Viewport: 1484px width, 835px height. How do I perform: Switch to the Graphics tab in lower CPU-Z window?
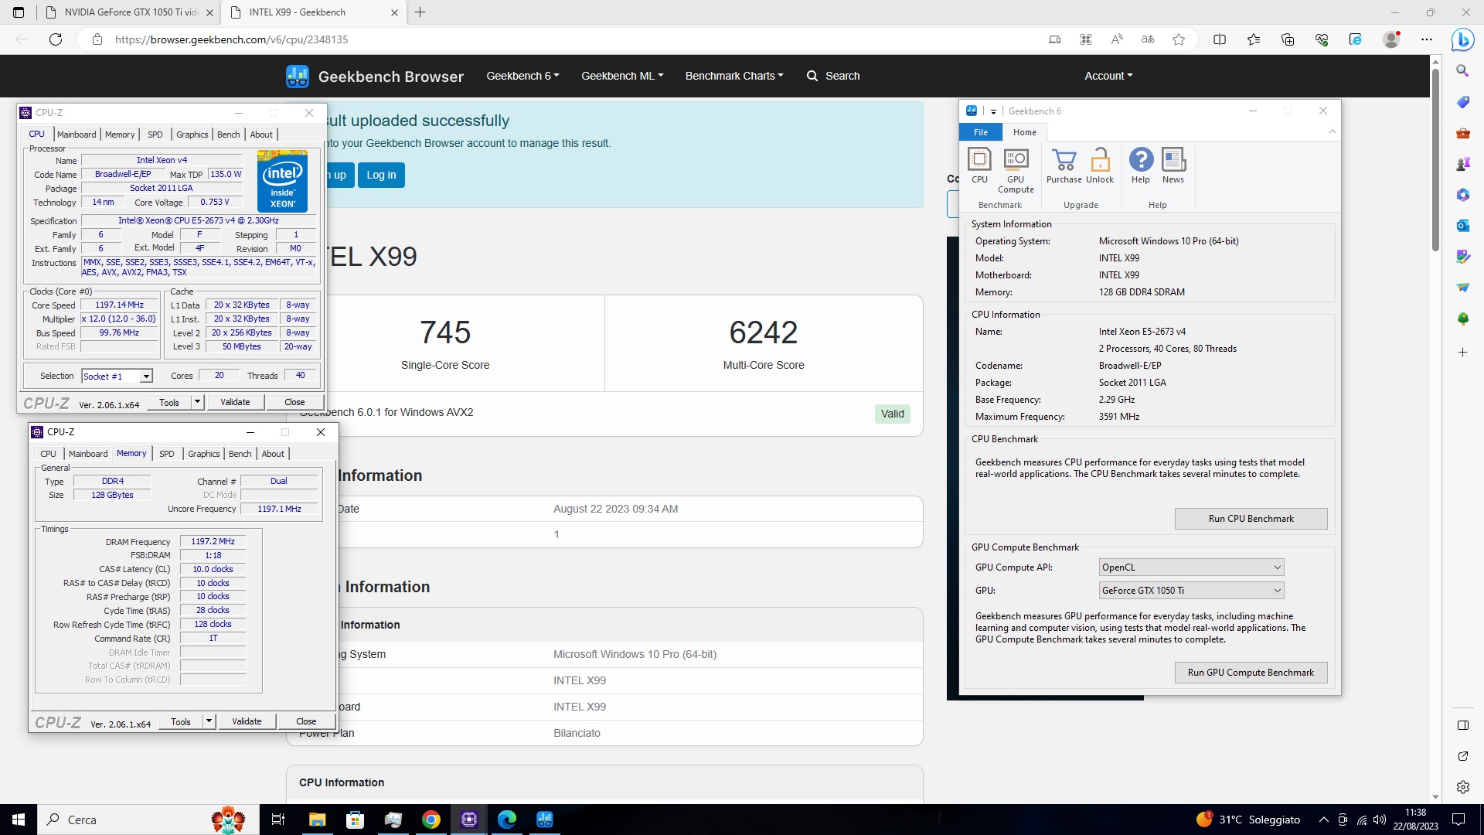204,454
